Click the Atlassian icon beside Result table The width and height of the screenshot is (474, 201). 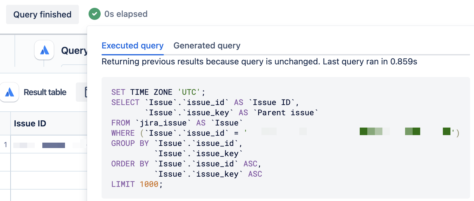coord(9,92)
